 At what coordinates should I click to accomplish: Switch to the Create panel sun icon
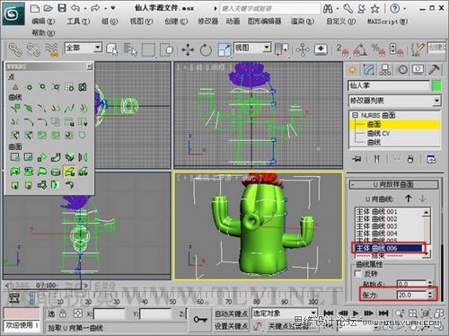pos(353,70)
